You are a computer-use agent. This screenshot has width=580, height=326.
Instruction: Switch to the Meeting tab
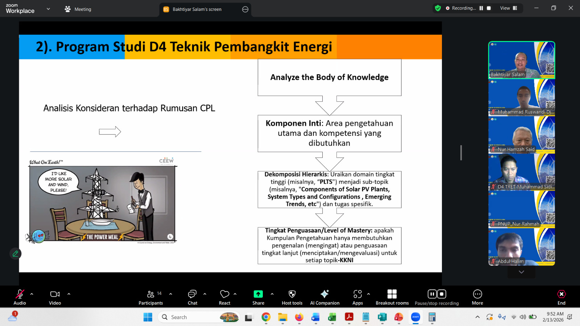tap(78, 9)
